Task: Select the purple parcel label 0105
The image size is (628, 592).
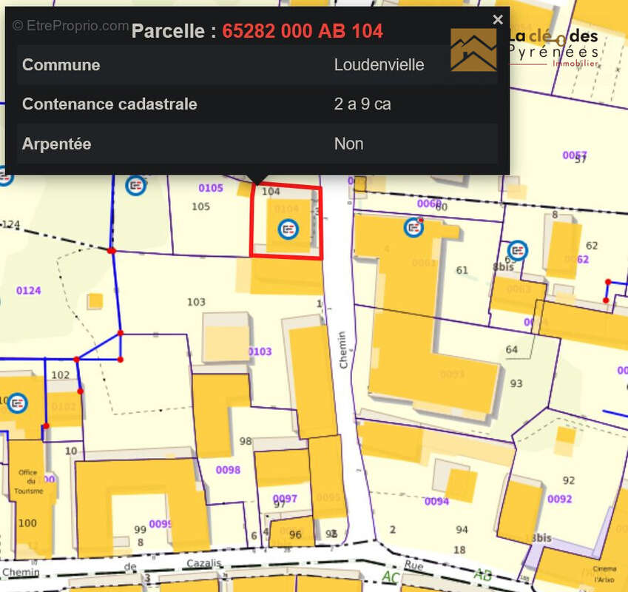Action: [211, 188]
